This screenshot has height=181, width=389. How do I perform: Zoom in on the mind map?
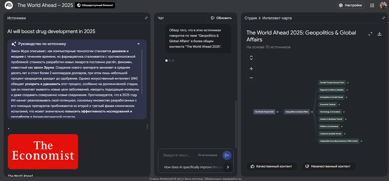(x=251, y=69)
